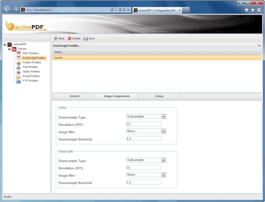Collapse the activePDF root tree node
This screenshot has width=265, height=202.
5,45
